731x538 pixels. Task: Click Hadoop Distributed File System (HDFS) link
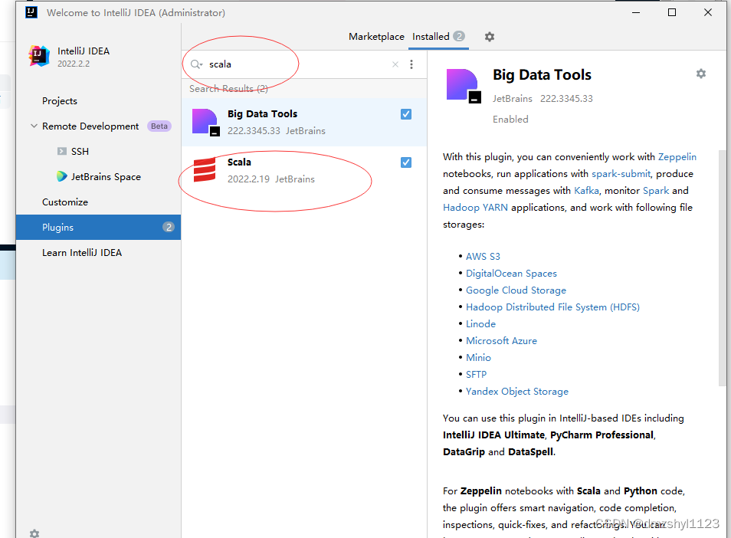552,307
